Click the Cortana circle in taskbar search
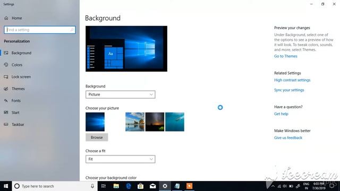The height and width of the screenshot is (191, 340). tap(17, 186)
